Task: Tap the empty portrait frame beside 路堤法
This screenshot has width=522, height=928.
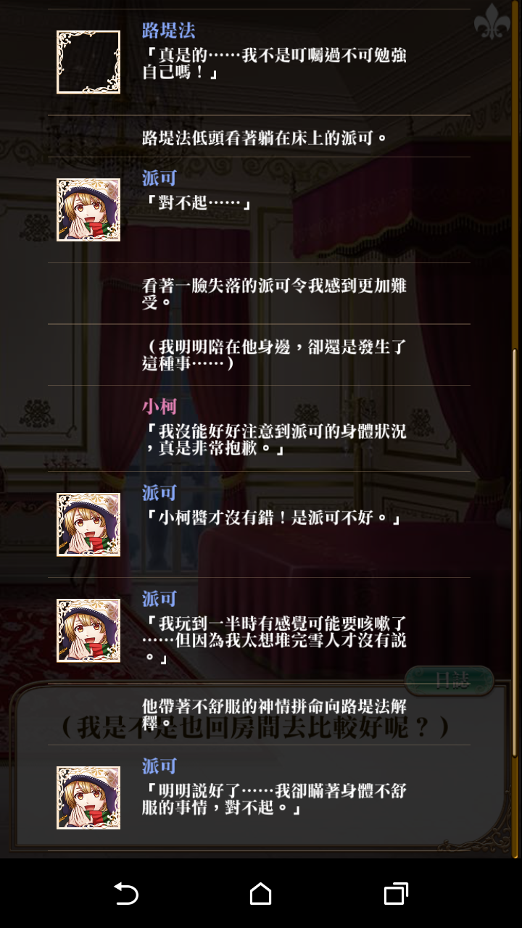Action: coord(88,62)
